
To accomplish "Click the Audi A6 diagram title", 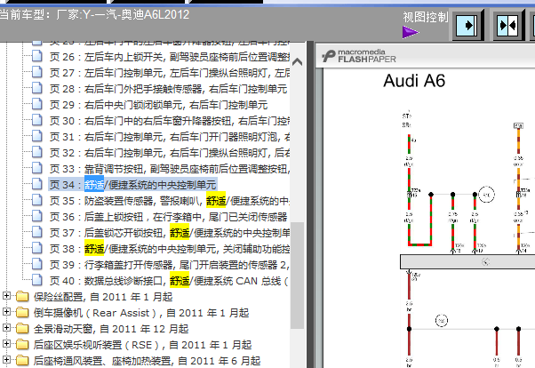I will (414, 81).
